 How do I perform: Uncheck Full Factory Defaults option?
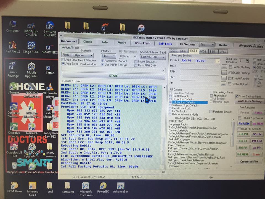click(x=171, y=102)
